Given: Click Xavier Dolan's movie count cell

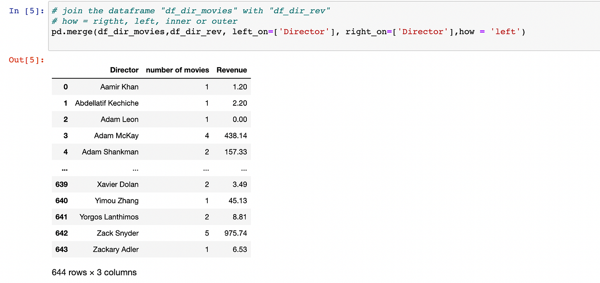Looking at the screenshot, I should (x=206, y=184).
